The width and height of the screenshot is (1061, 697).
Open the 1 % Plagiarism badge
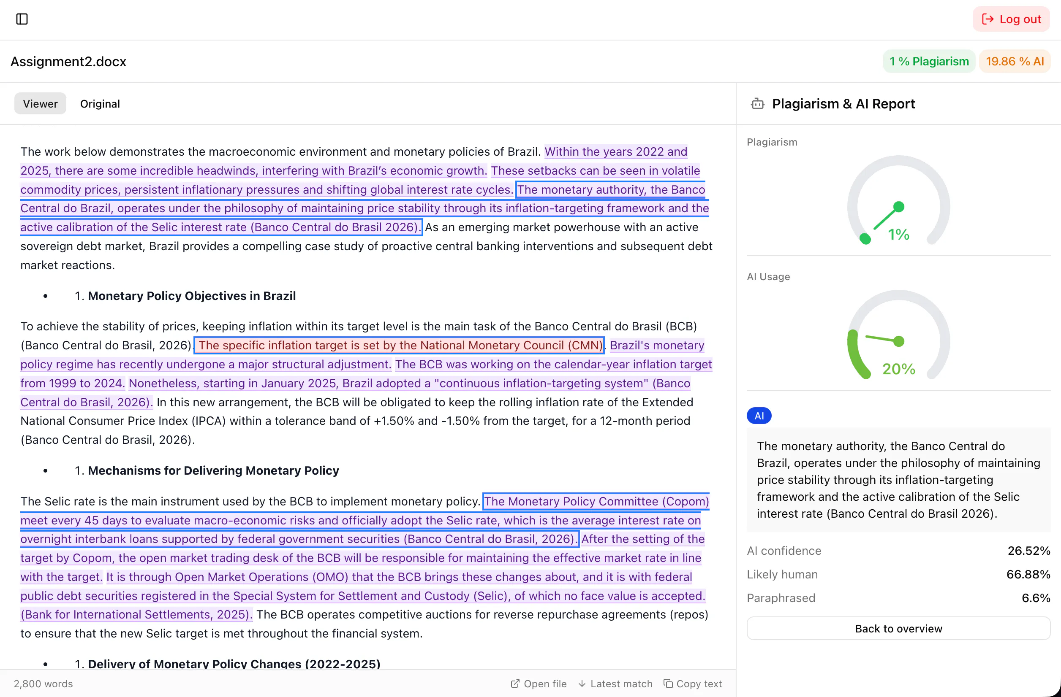coord(929,62)
